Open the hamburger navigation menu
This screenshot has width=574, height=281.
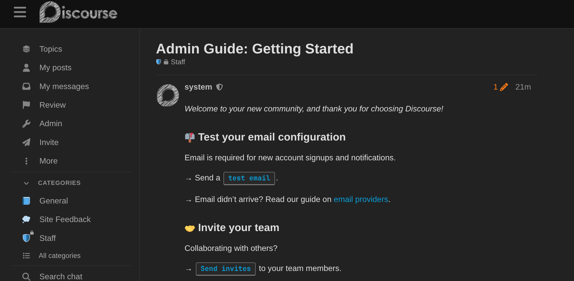coord(20,12)
